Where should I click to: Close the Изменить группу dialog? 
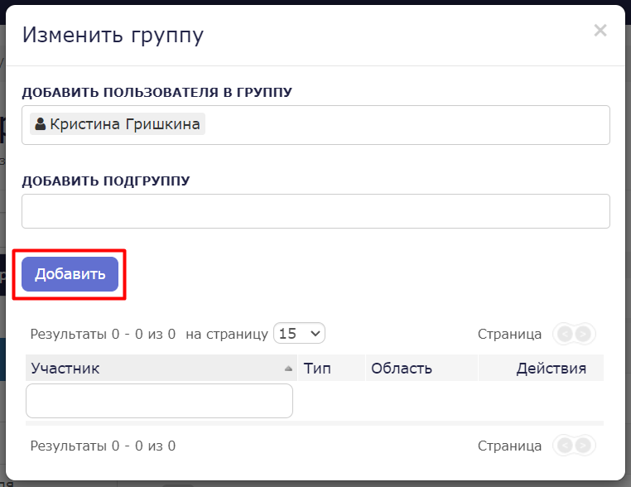(600, 30)
